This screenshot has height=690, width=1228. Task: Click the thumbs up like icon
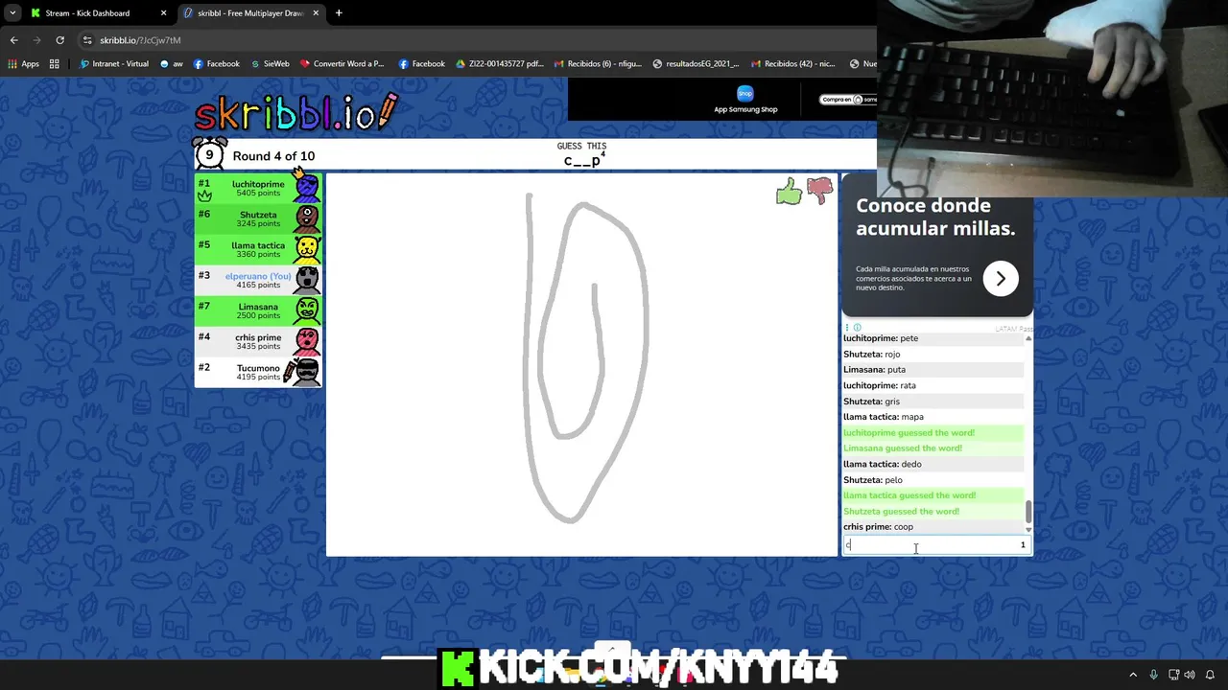(x=789, y=192)
